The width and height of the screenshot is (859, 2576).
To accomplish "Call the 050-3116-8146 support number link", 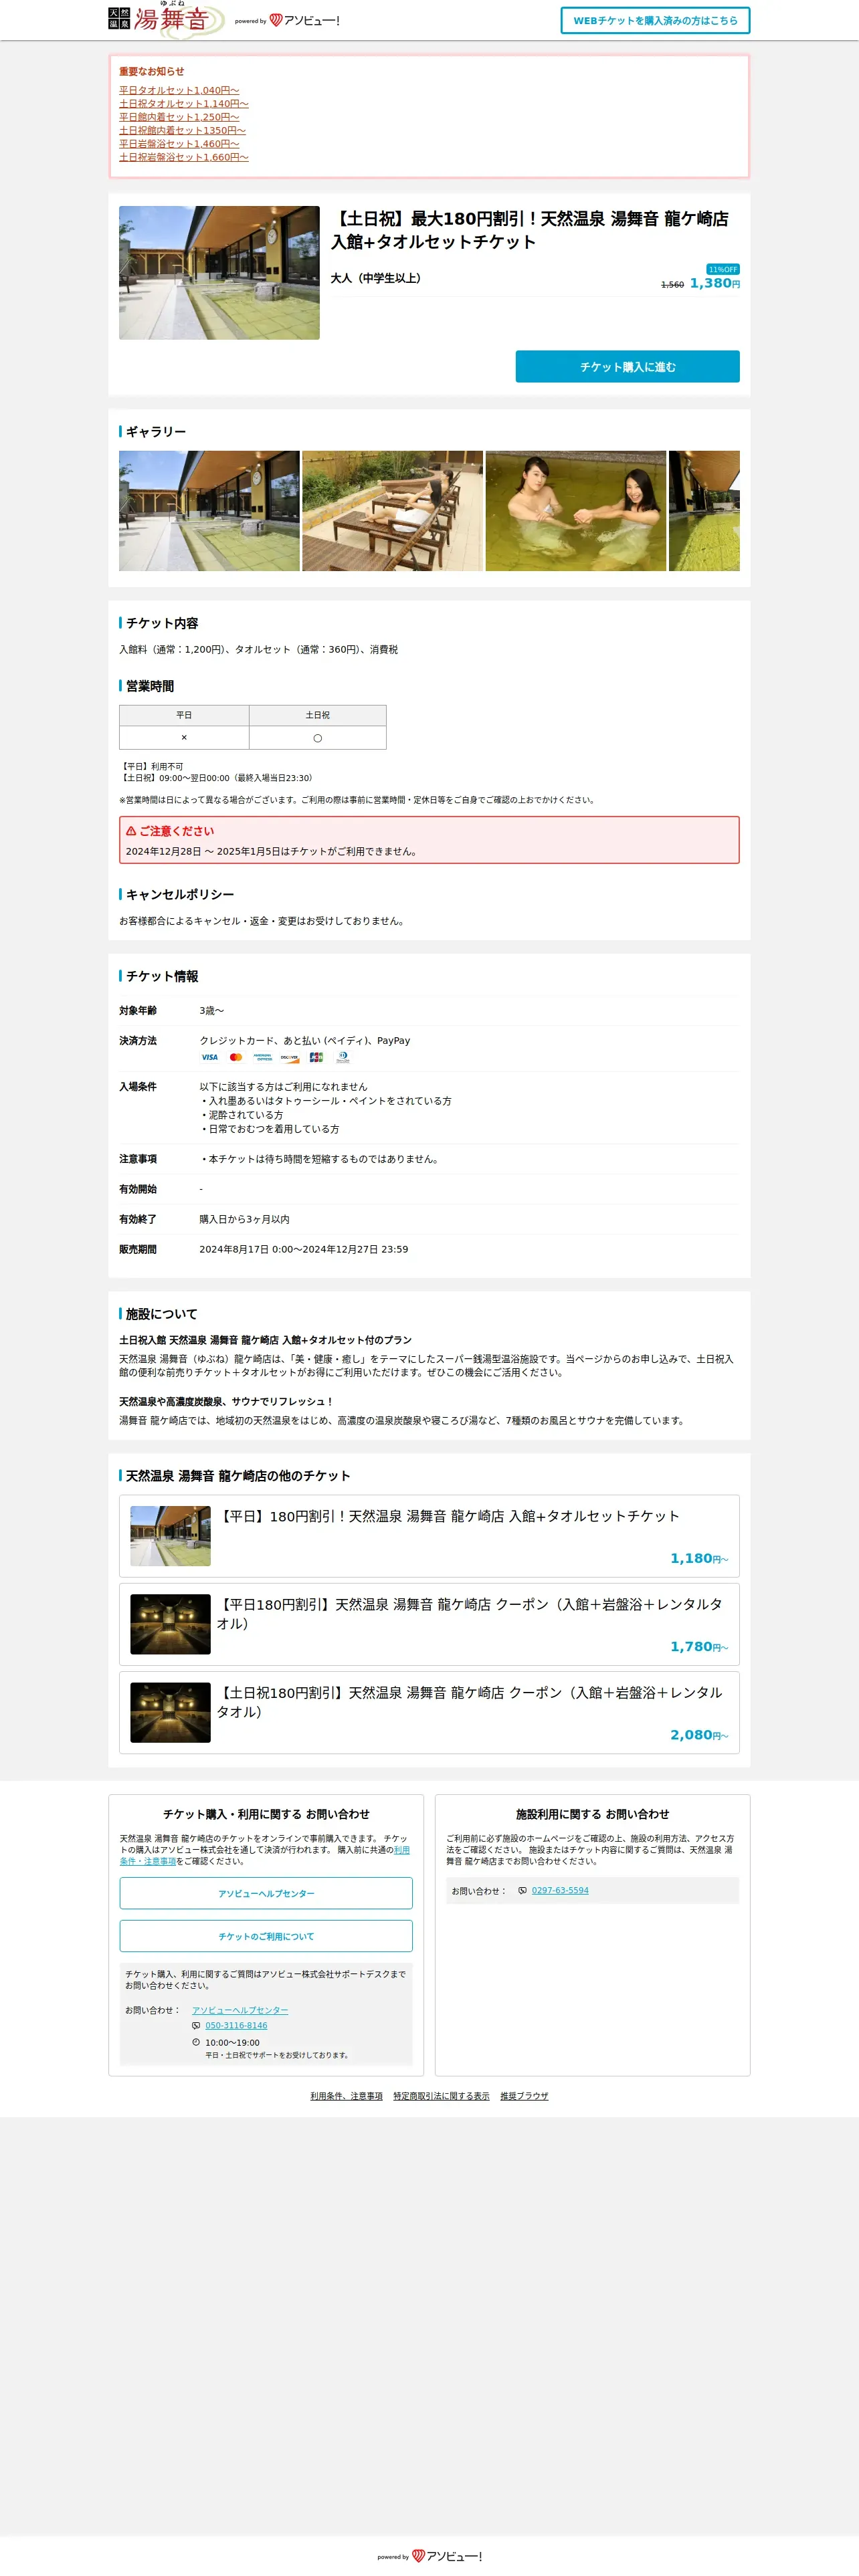I will 236,2025.
